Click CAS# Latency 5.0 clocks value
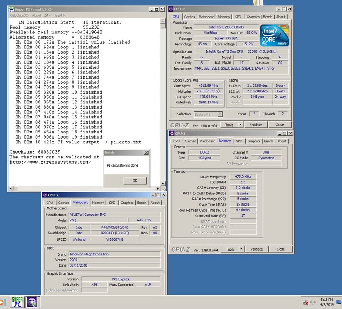Viewport: 342px width, 309px height. (243, 188)
